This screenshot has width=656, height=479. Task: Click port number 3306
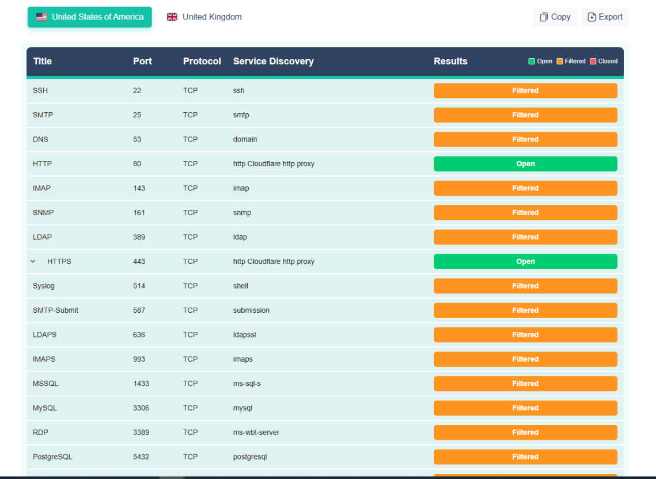click(141, 408)
